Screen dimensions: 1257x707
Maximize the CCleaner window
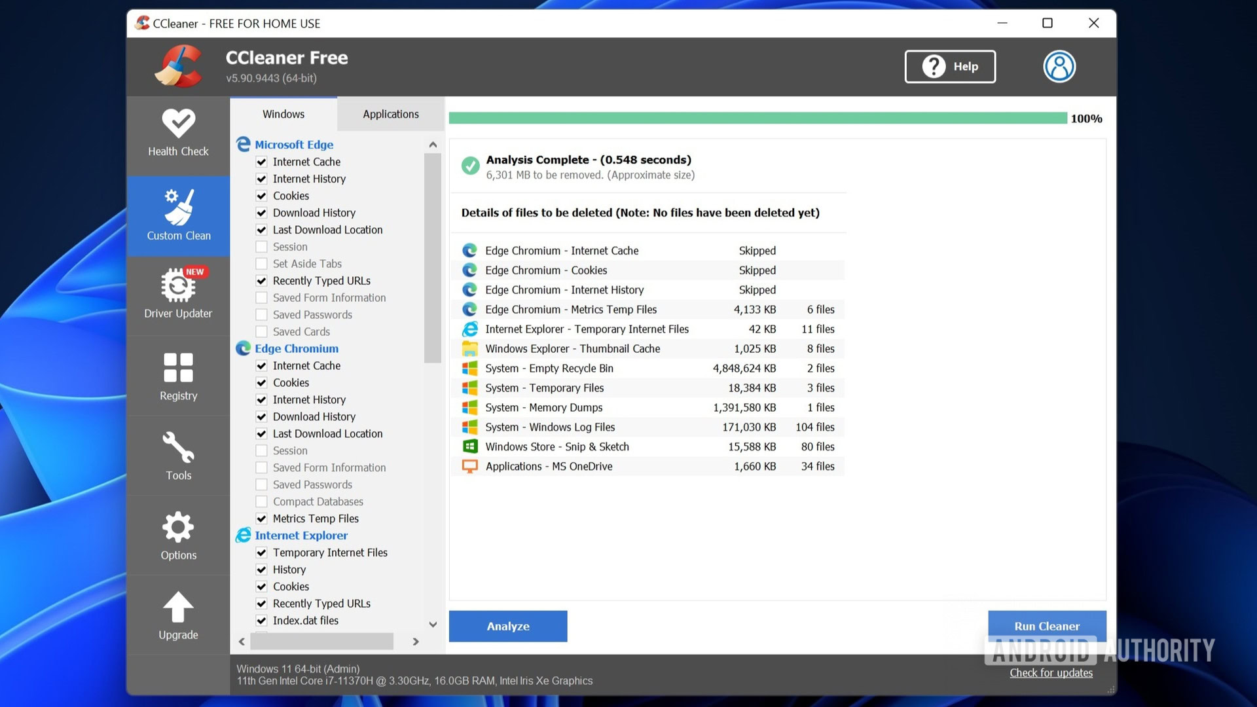pyautogui.click(x=1047, y=23)
